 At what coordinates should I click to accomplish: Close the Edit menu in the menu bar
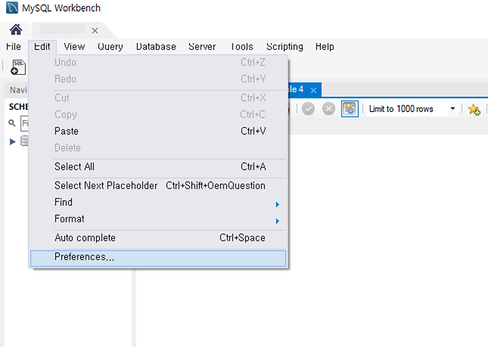[42, 47]
